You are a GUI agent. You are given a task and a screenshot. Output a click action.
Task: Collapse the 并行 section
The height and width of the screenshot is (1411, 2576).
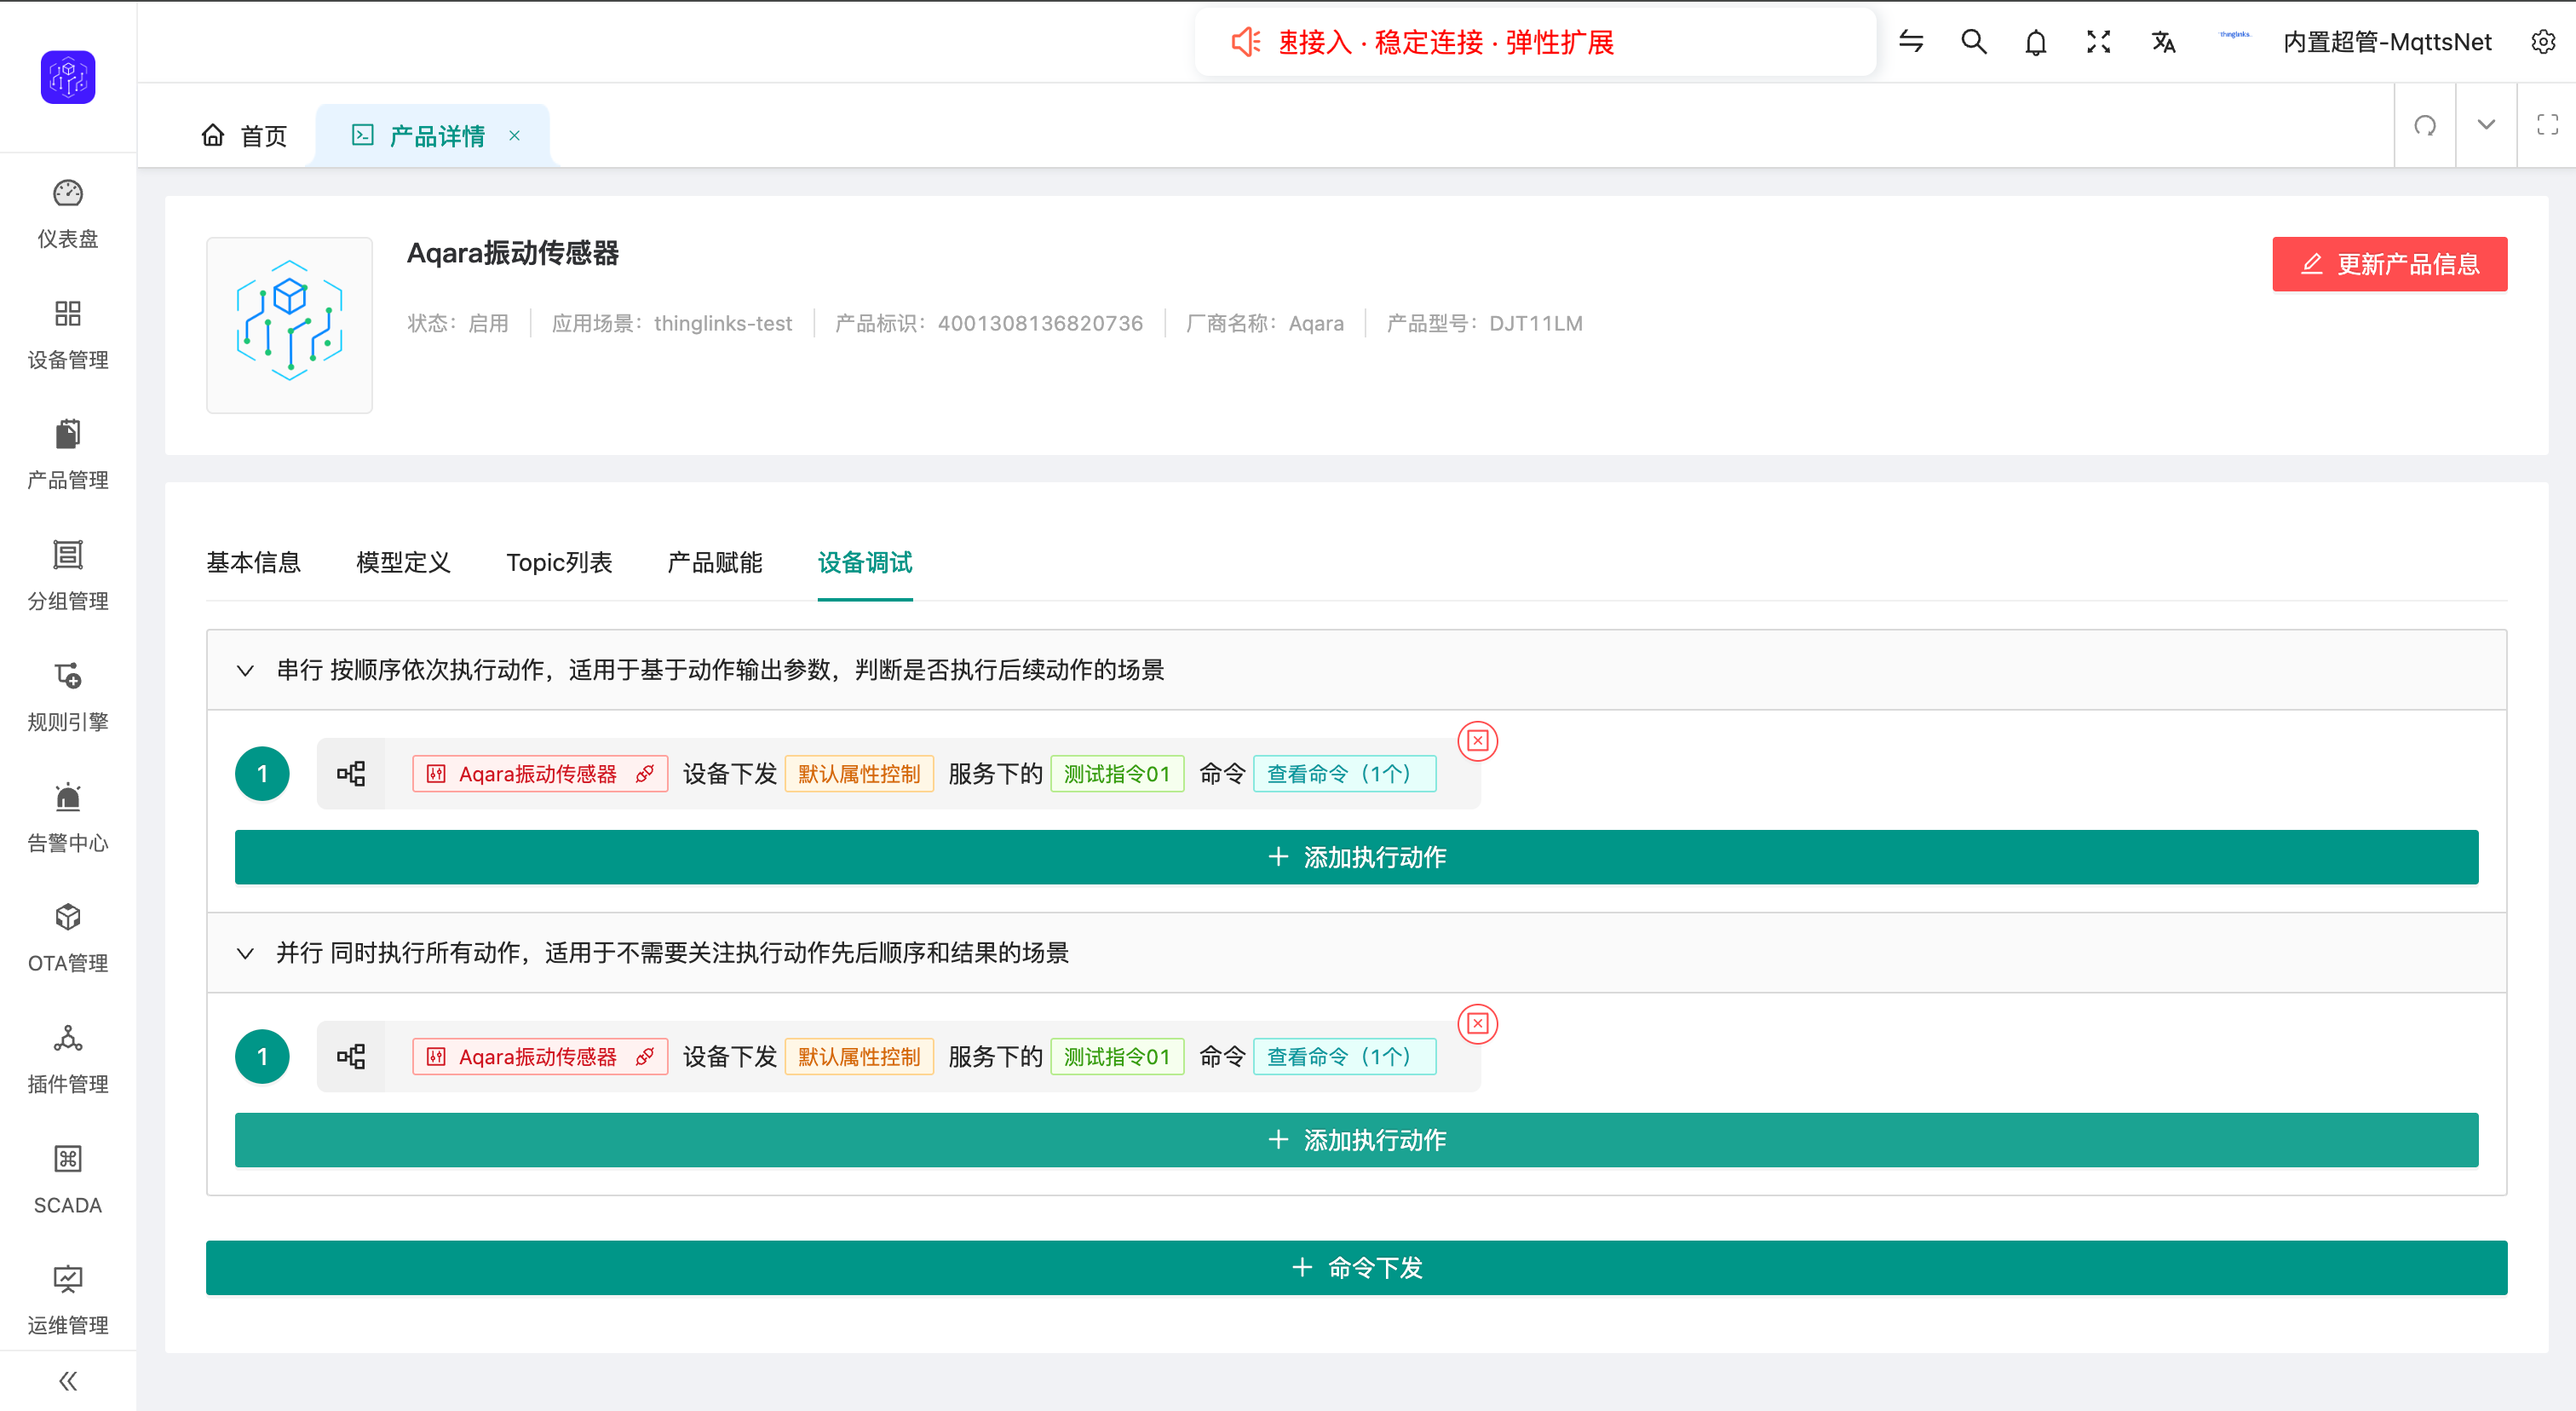pyautogui.click(x=245, y=953)
